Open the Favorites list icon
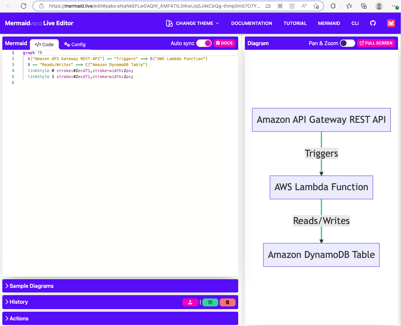 pos(349,6)
